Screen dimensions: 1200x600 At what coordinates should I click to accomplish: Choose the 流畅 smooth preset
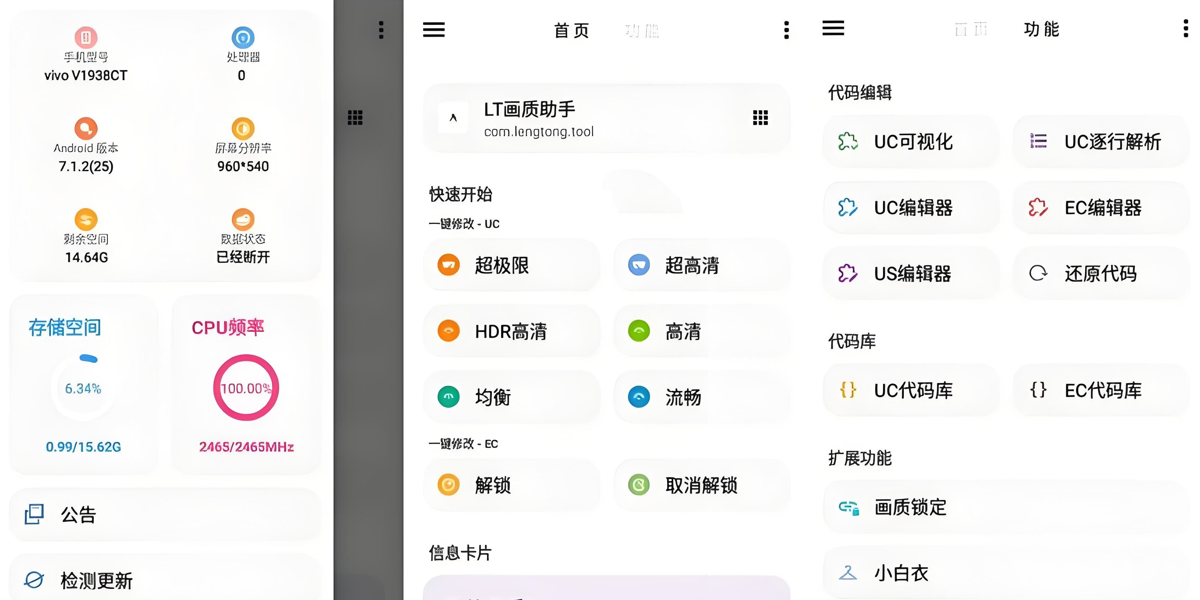pos(702,397)
